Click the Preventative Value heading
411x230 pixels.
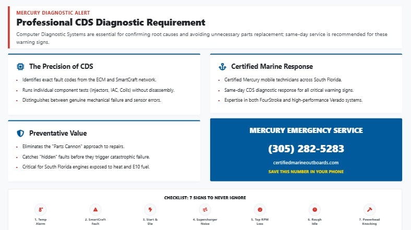pos(58,134)
